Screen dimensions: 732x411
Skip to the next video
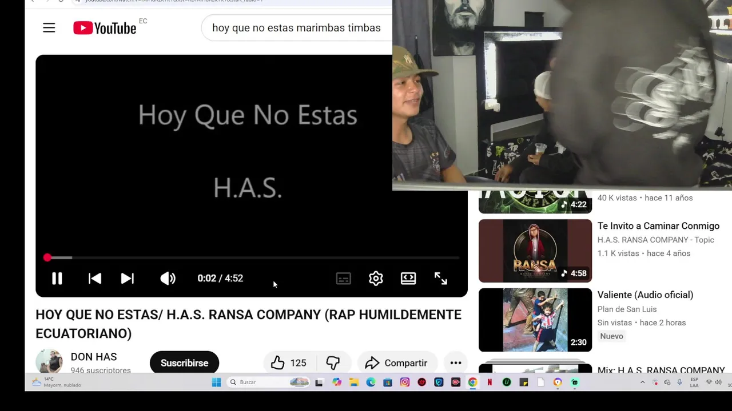[x=127, y=279]
